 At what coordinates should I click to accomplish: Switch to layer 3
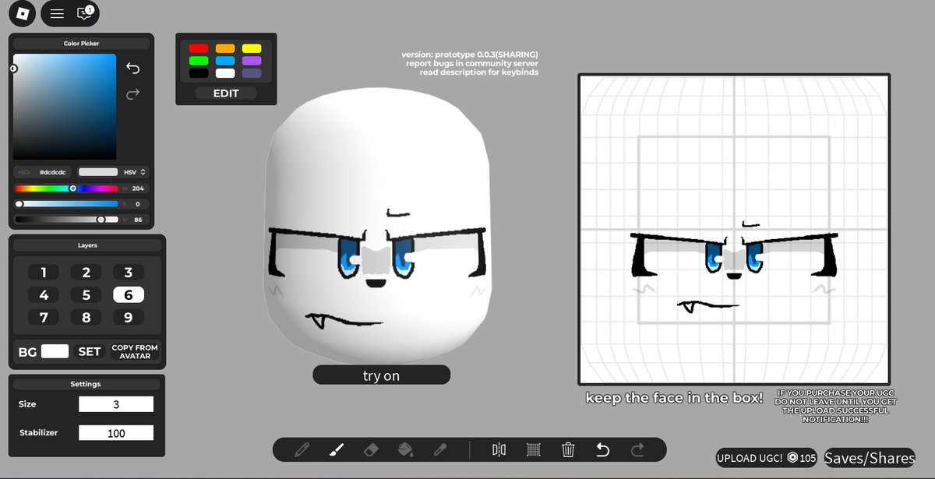pyautogui.click(x=129, y=273)
